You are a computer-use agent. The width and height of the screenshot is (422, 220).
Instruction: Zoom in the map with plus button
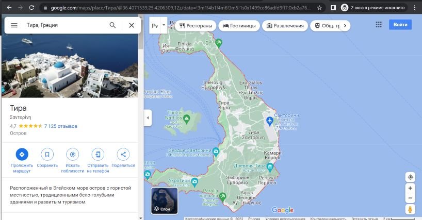(410, 189)
